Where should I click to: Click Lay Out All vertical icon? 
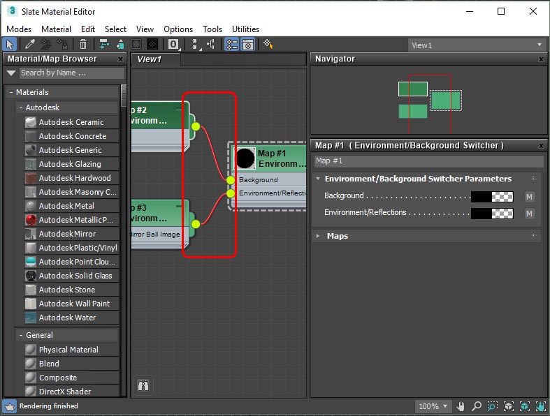[x=196, y=45]
